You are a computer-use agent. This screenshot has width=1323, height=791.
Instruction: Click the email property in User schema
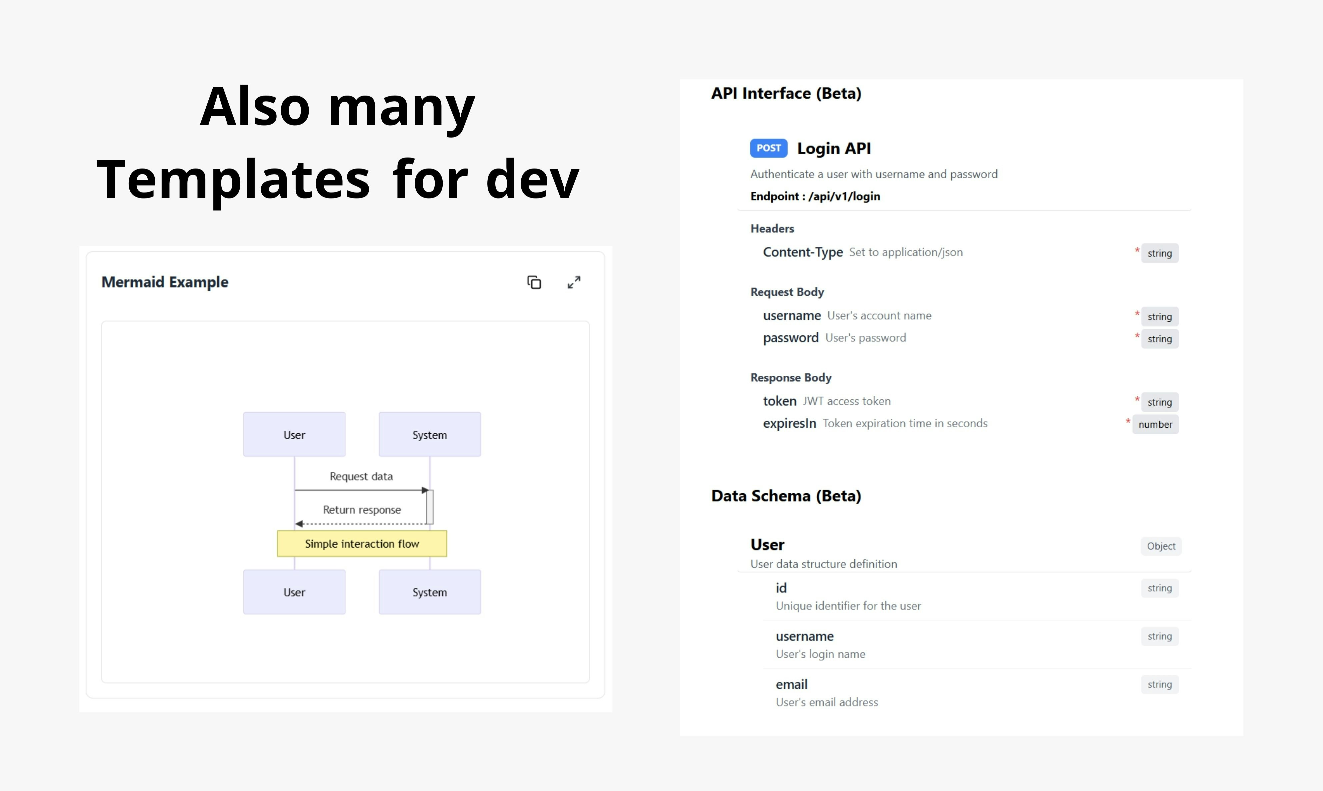point(792,684)
